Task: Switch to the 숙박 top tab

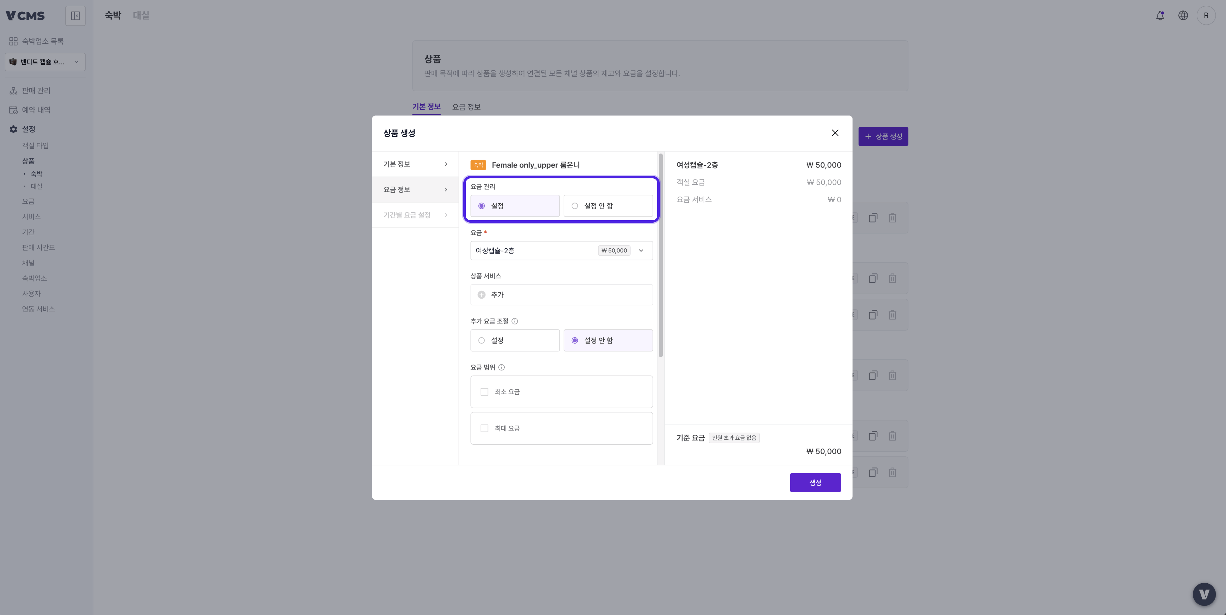Action: point(113,15)
